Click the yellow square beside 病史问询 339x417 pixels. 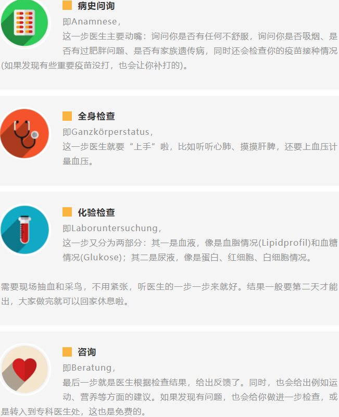pyautogui.click(x=67, y=5)
